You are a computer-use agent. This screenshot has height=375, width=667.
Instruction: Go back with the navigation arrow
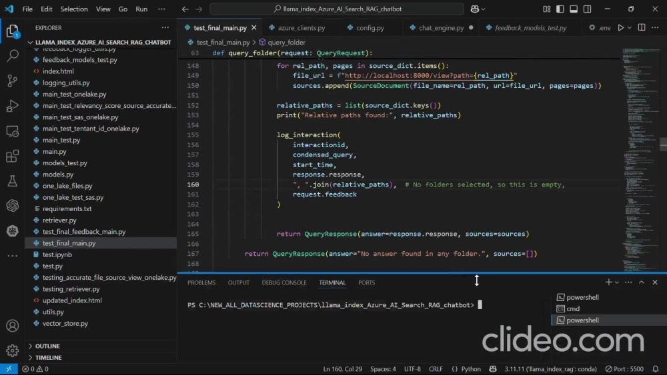coord(185,9)
